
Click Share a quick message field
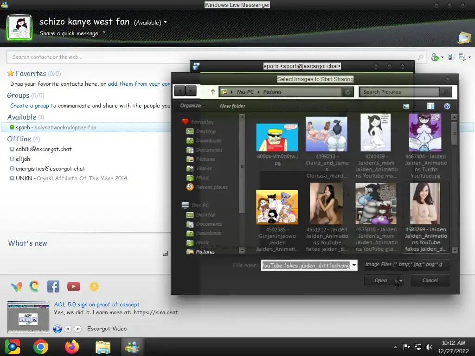coord(69,33)
